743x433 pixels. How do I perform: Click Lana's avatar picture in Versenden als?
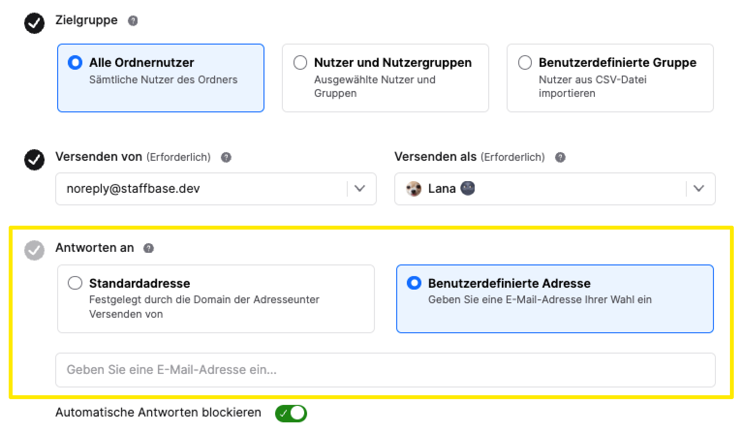point(414,189)
